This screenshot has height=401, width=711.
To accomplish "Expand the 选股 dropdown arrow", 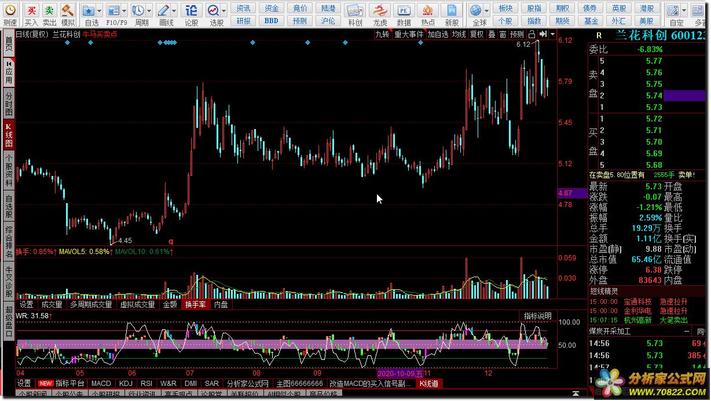I will click(x=224, y=10).
